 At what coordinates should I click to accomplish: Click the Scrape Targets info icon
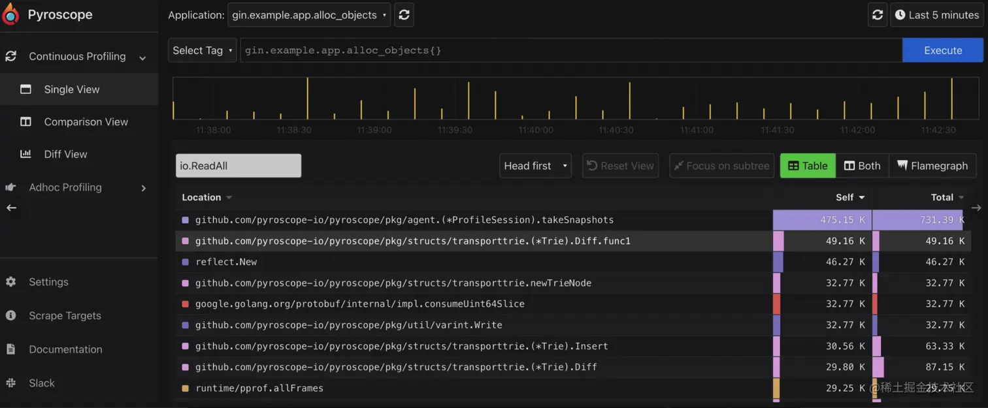click(10, 315)
